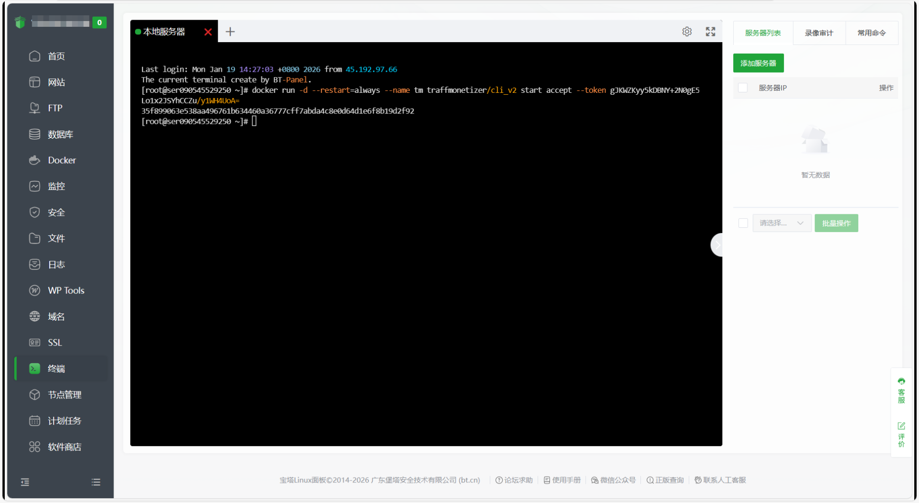
Task: Toggle terminal fullscreen mode
Action: [x=710, y=32]
